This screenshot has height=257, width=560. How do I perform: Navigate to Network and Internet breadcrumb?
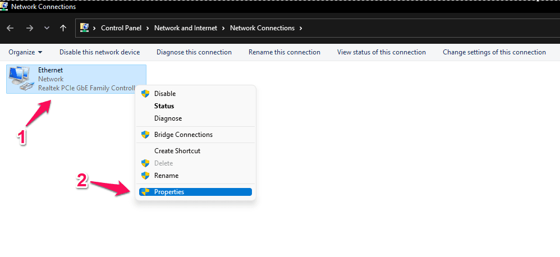(185, 28)
